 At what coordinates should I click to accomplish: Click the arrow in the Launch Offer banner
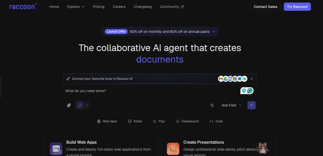coord(213,32)
